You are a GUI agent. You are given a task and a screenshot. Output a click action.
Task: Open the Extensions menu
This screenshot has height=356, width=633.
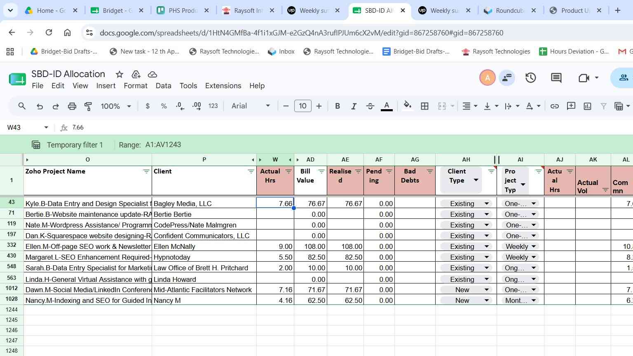tap(223, 86)
